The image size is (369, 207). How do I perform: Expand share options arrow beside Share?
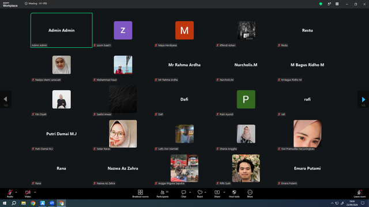[224, 192]
